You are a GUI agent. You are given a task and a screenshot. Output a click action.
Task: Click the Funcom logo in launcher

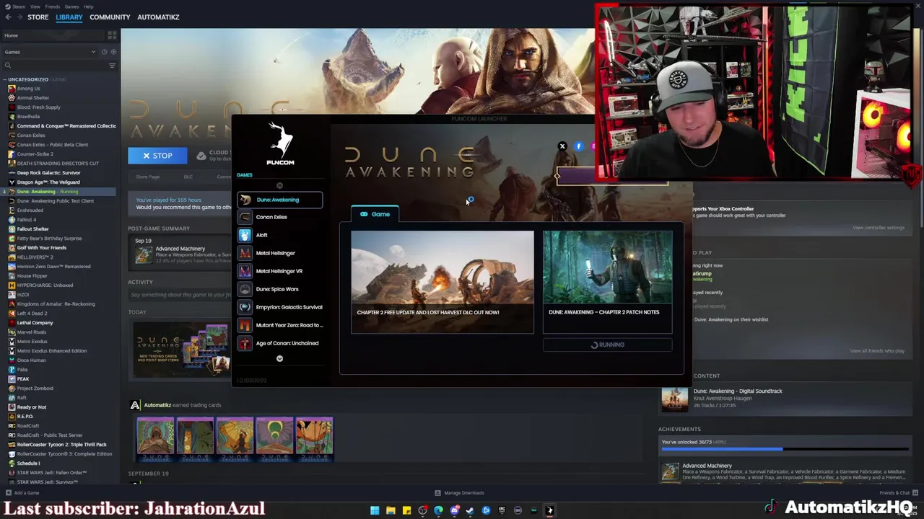pos(280,144)
